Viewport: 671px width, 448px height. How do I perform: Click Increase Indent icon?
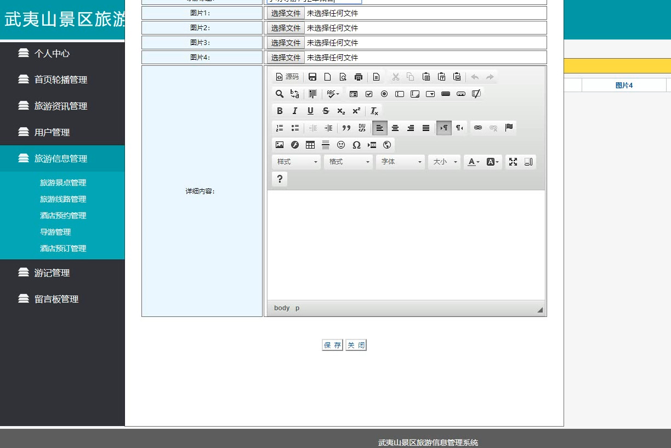click(328, 128)
